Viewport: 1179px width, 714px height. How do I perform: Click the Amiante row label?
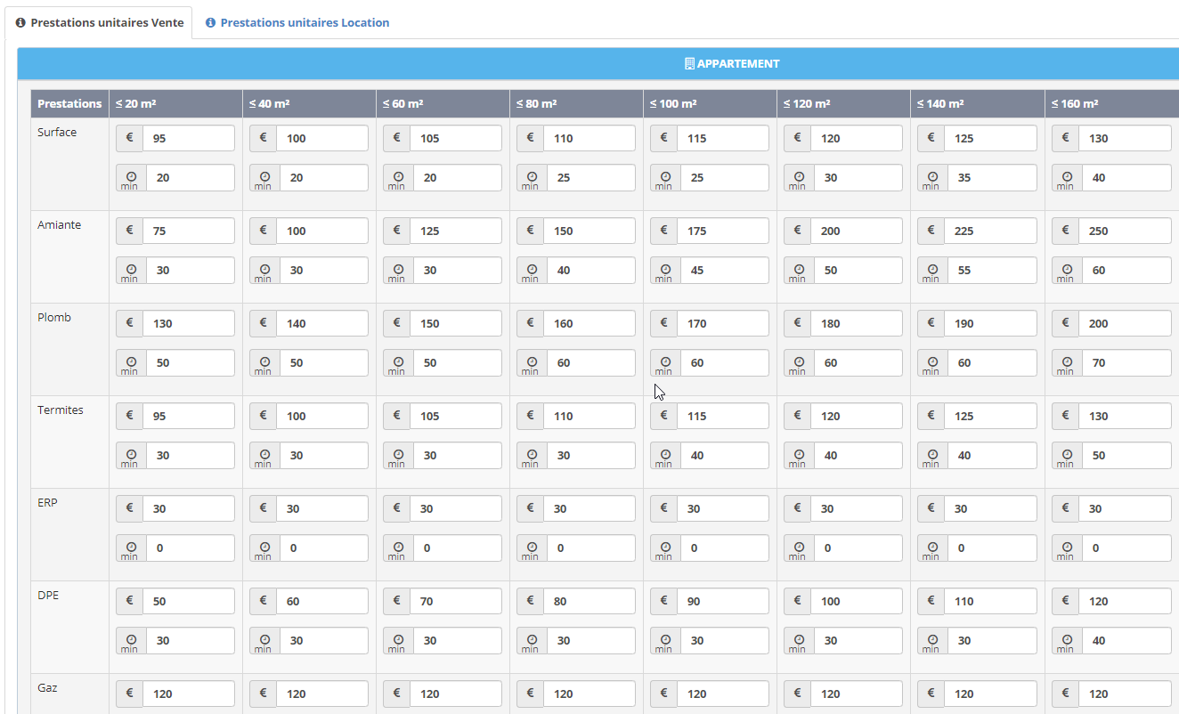[x=59, y=224]
